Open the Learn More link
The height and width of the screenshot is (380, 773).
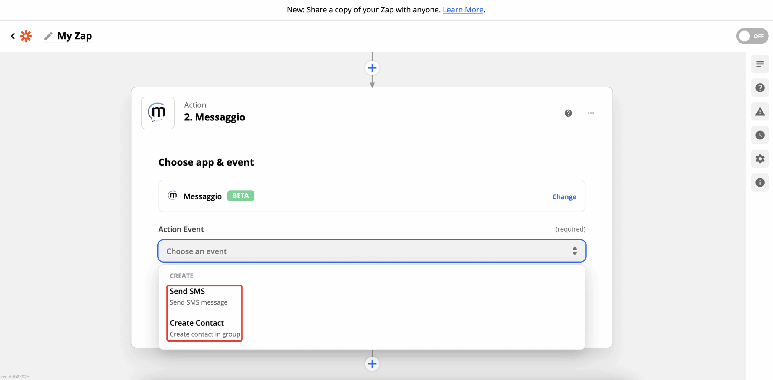click(463, 10)
